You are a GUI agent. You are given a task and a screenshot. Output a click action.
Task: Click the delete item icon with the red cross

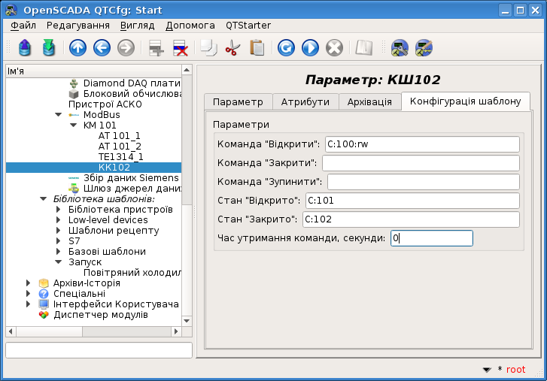click(x=181, y=47)
